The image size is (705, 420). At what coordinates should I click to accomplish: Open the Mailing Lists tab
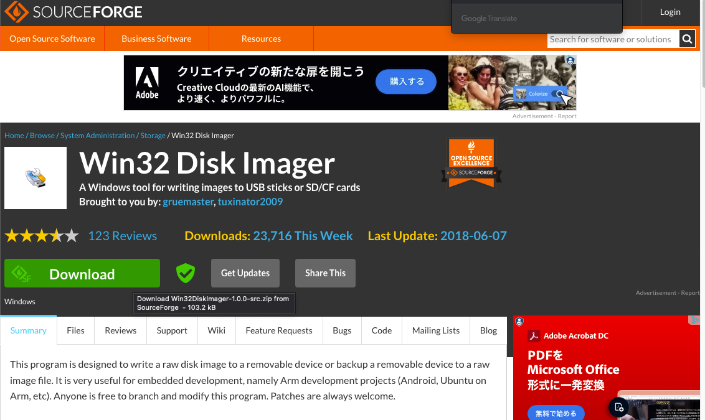(436, 330)
